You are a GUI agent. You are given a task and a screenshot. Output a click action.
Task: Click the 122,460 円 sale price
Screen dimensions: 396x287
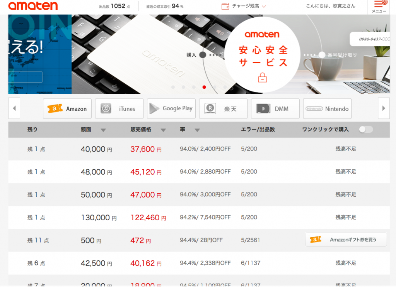tap(148, 218)
